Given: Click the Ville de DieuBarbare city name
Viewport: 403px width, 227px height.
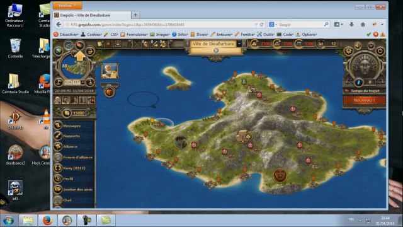Looking at the screenshot, I should [213, 44].
